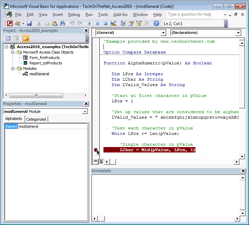Collapse the Access2010_examples project node
Image resolution: width=249 pixels, height=225 pixels.
(6, 47)
